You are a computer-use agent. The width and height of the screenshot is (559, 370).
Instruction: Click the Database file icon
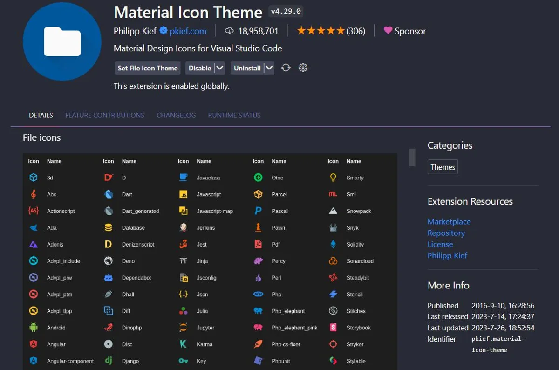click(x=109, y=228)
